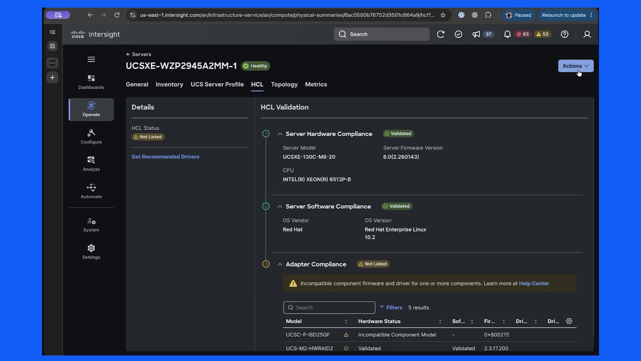This screenshot has height=361, width=641.
Task: Collapse Server Software Compliance section
Action: coord(280,207)
